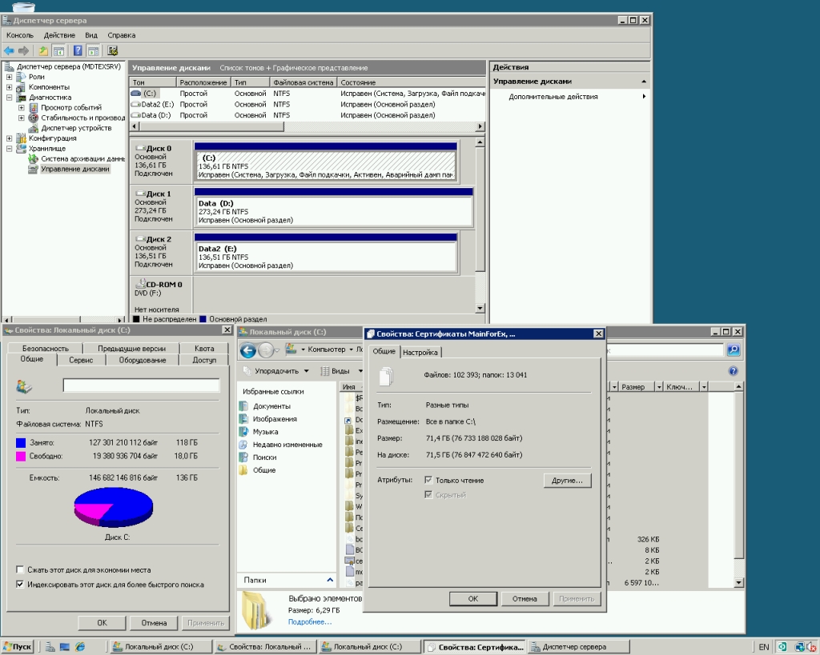Click Internet Explorer quick launch icon
This screenshot has height=655, width=820.
click(80, 647)
